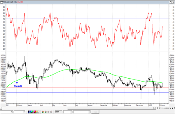Screen dimensions: 175x114
Task: Click 28500 on the left price scale
Action: pos(3,55)
